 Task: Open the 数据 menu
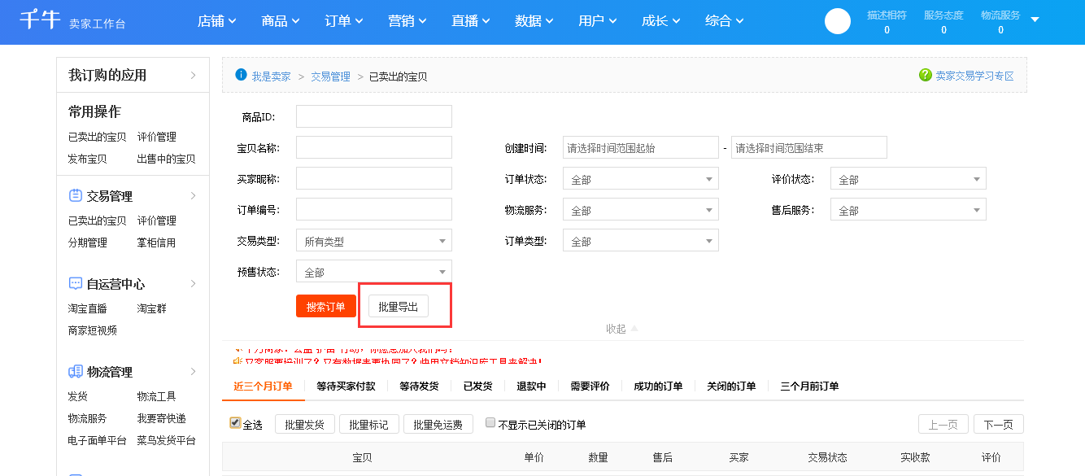coord(534,20)
